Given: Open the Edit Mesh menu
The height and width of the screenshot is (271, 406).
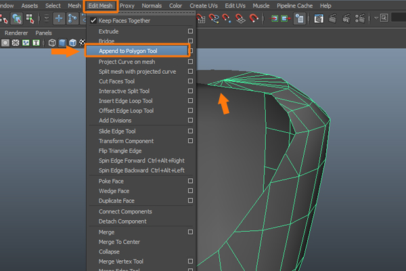Looking at the screenshot, I should 101,5.
